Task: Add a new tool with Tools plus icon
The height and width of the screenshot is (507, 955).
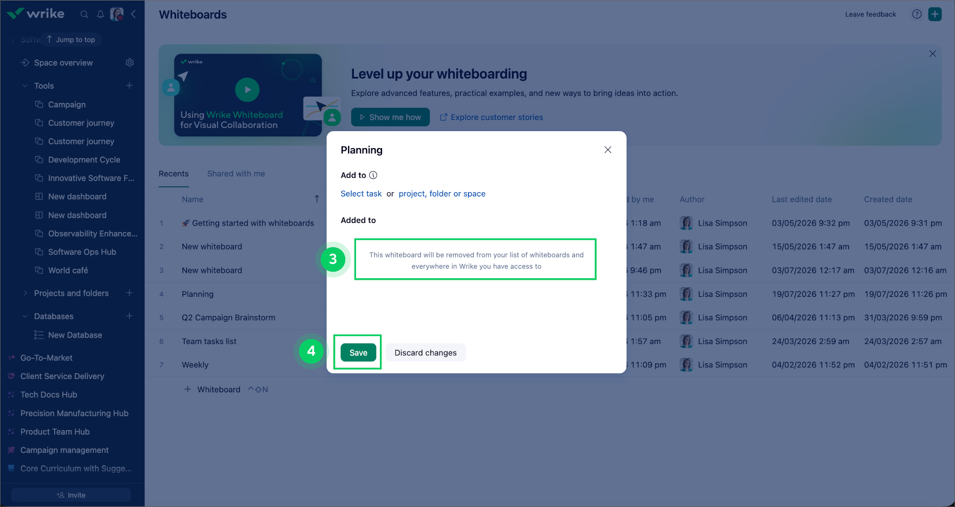Action: 129,85
